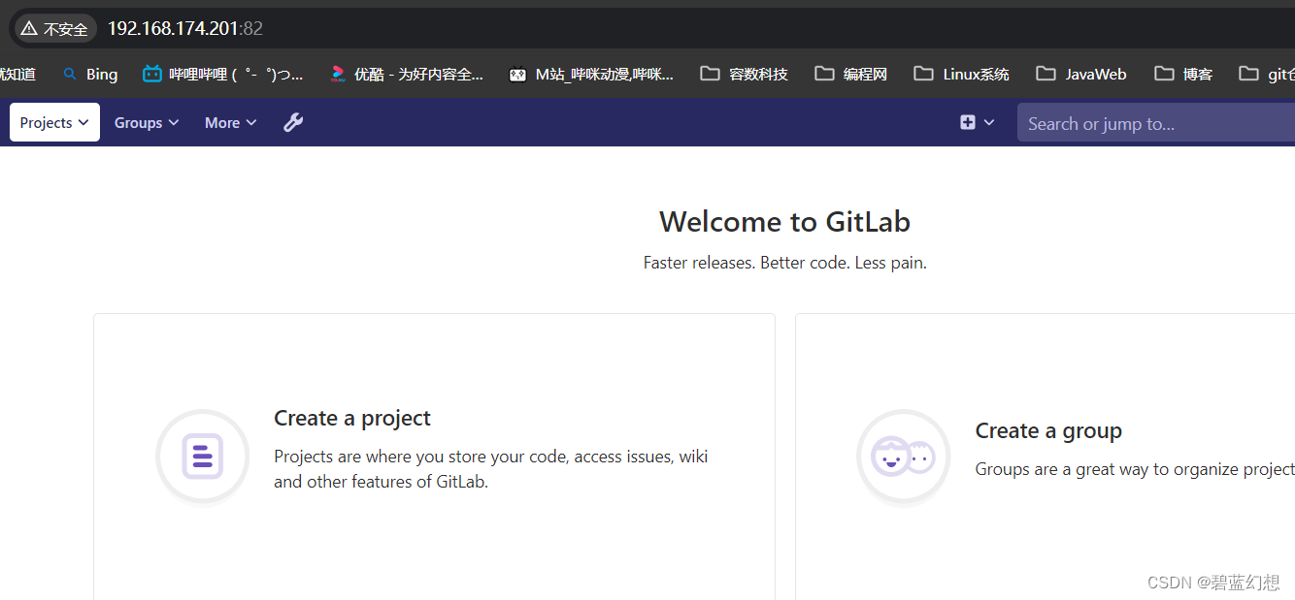1295x600 pixels.
Task: Click the Create a project list icon
Action: 203,457
